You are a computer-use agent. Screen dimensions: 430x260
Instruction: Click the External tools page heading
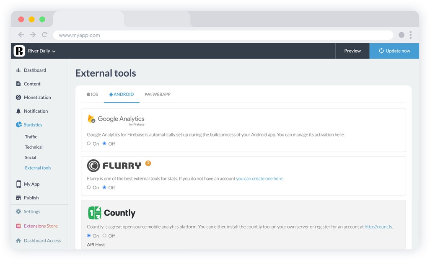coord(106,73)
